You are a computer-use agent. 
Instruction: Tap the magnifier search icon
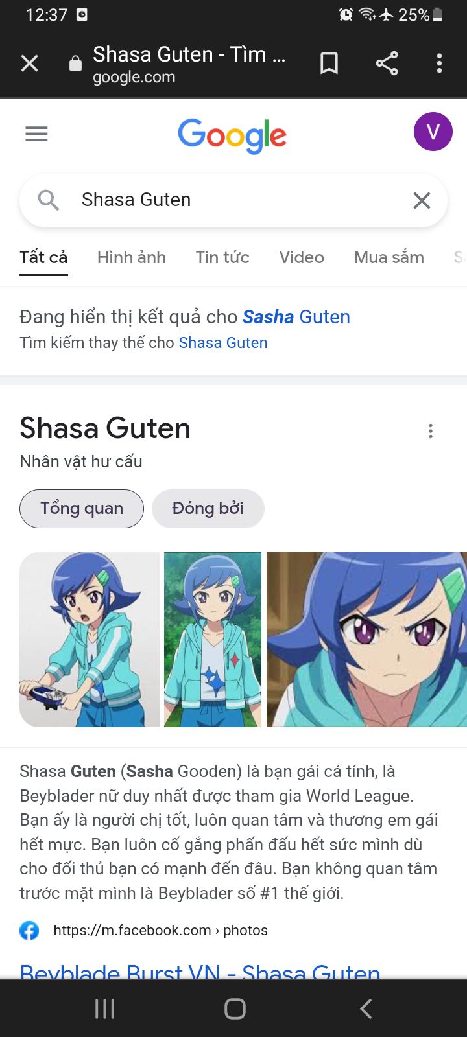(49, 200)
